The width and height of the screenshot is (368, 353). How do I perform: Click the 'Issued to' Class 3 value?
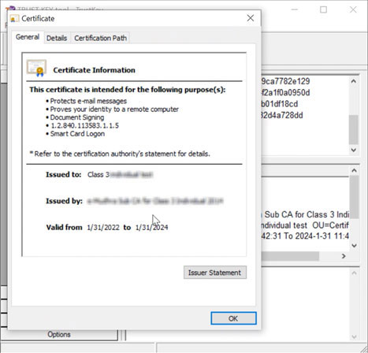click(x=121, y=174)
